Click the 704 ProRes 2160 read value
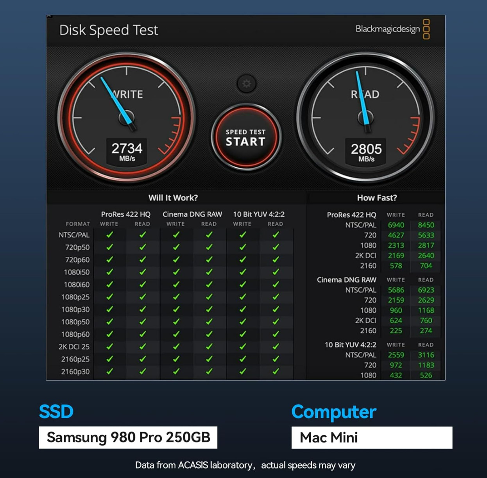This screenshot has width=487, height=478. pos(426,266)
